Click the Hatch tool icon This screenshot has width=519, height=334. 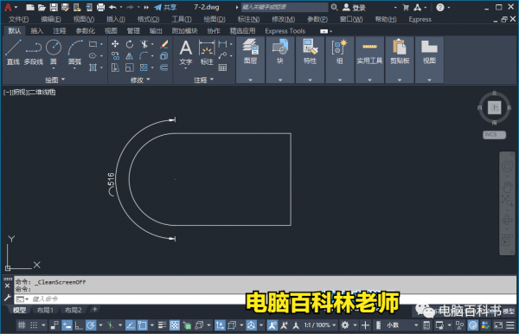click(x=93, y=67)
